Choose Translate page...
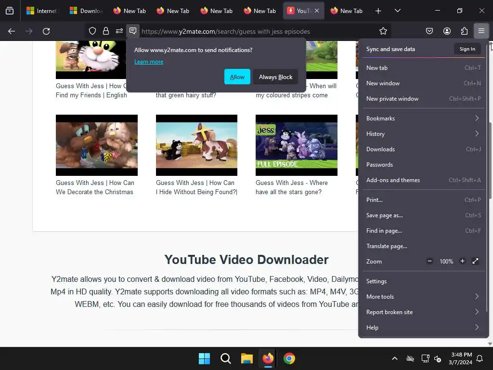 coord(423,246)
